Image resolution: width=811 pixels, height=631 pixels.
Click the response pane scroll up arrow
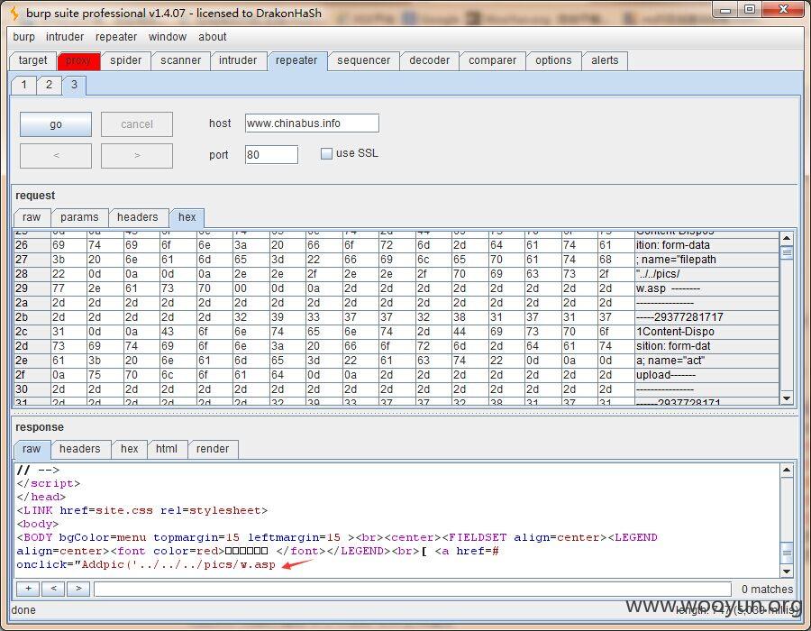click(787, 471)
